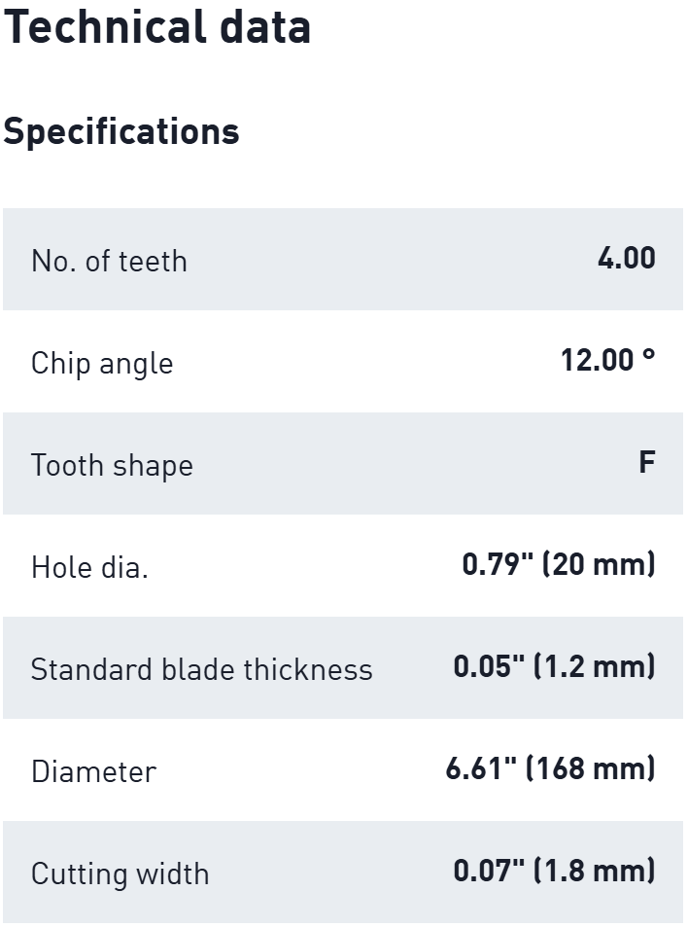Click the Specifications subheading

tap(121, 131)
